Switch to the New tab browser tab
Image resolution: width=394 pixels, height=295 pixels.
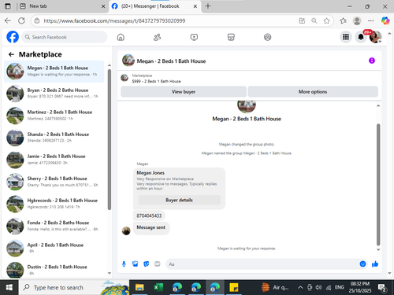click(x=62, y=6)
